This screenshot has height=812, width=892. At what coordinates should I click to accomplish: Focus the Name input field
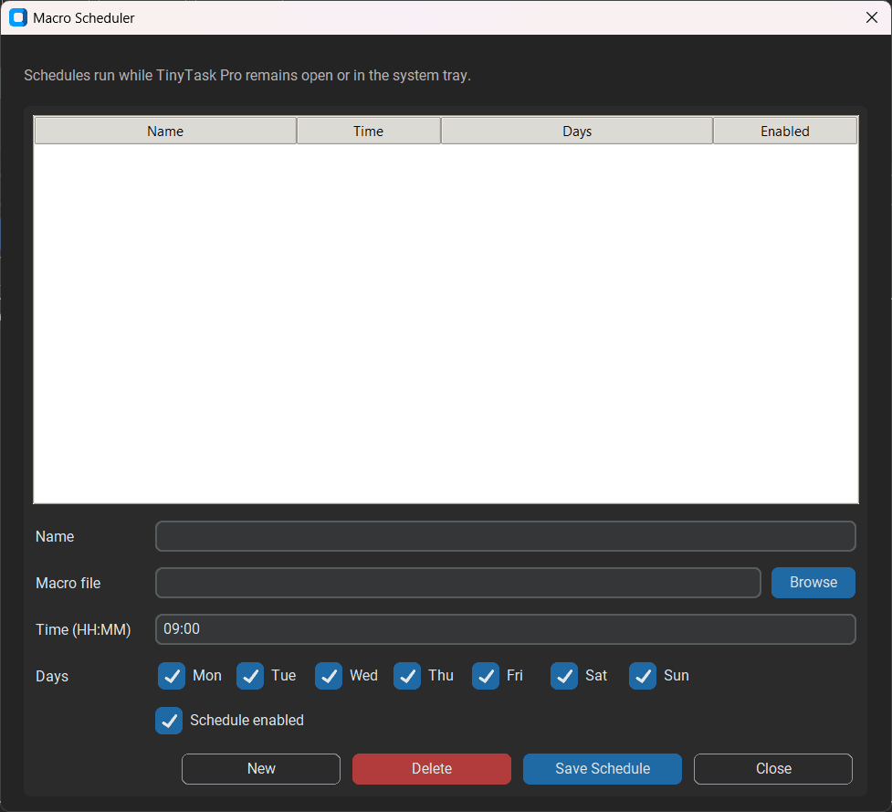(505, 536)
